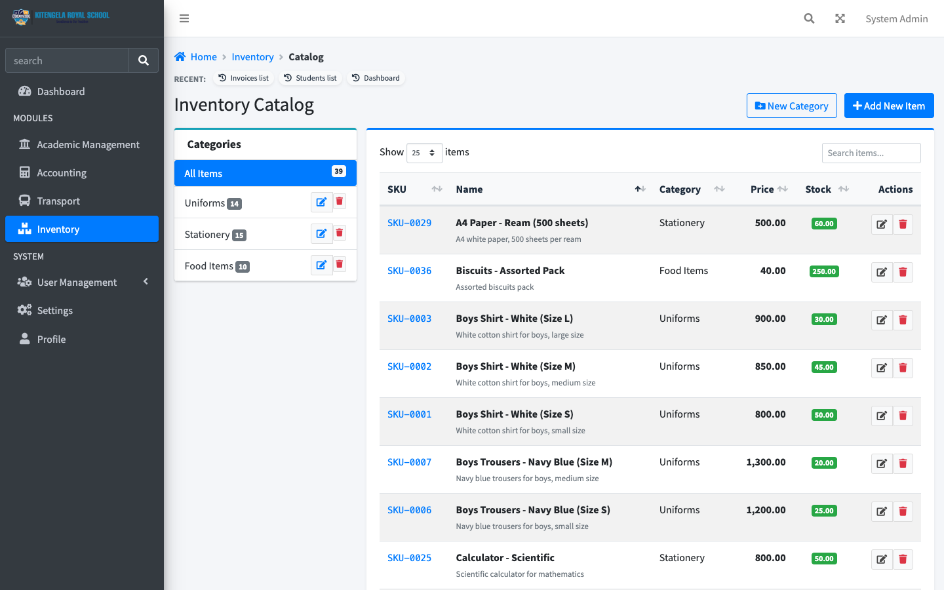The height and width of the screenshot is (590, 944).
Task: Focus the sidebar search field
Action: click(x=67, y=60)
